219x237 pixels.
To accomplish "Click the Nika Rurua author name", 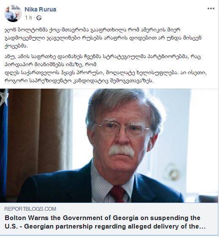I will [40, 9].
